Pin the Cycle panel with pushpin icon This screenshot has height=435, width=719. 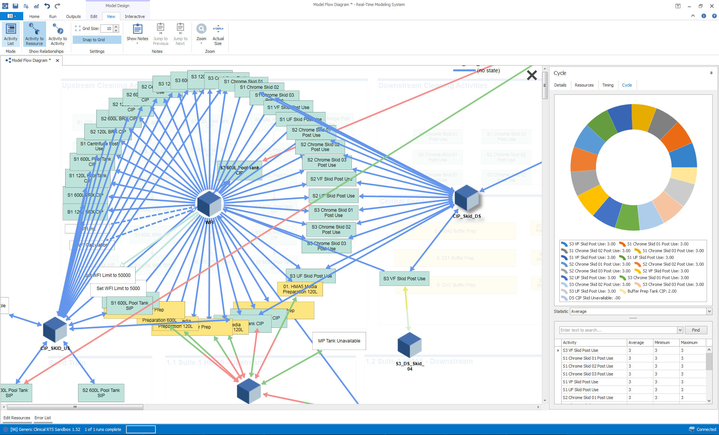pyautogui.click(x=711, y=73)
